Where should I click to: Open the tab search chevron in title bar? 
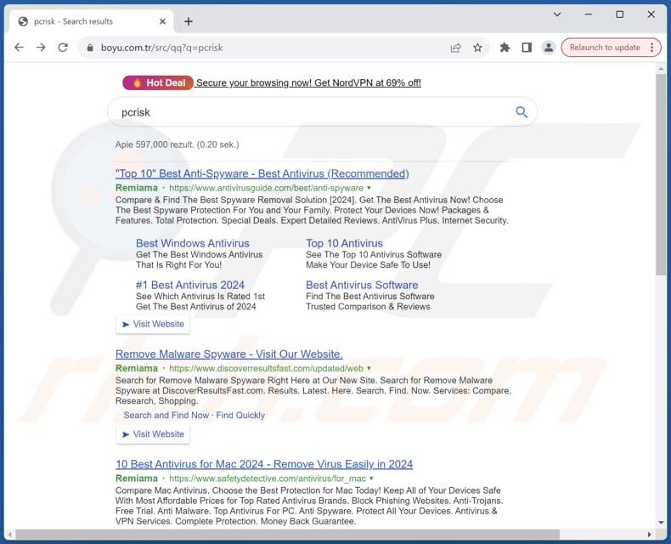[x=557, y=14]
